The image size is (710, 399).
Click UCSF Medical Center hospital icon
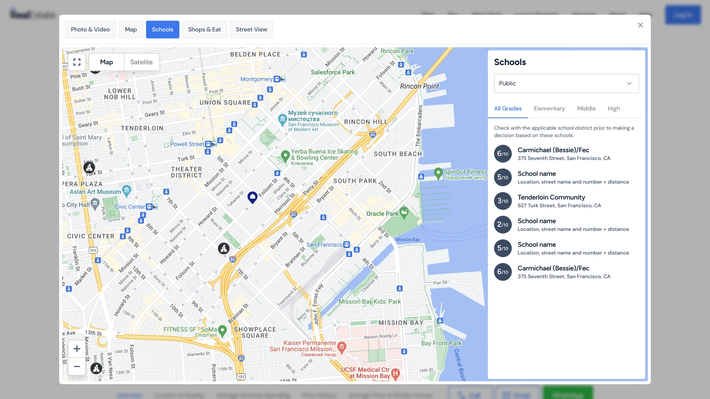[395, 374]
